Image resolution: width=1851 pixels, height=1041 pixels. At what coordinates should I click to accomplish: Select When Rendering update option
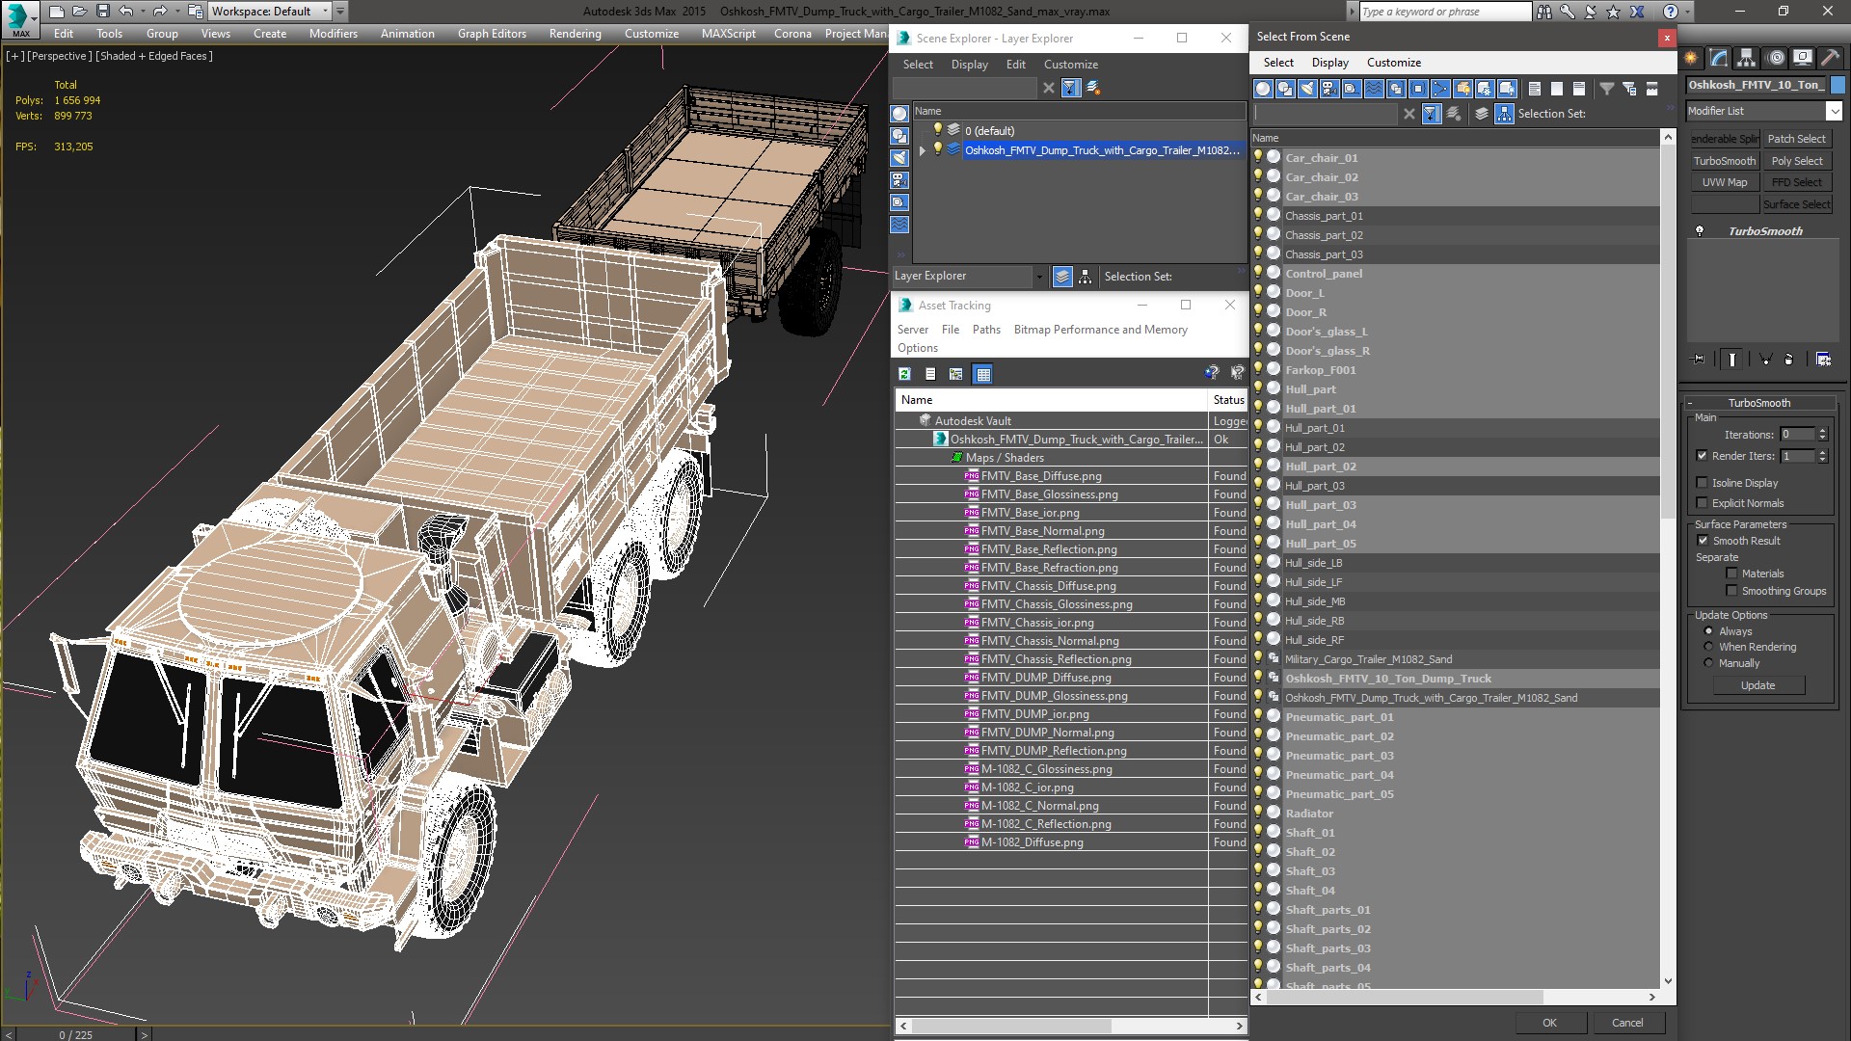1708,647
